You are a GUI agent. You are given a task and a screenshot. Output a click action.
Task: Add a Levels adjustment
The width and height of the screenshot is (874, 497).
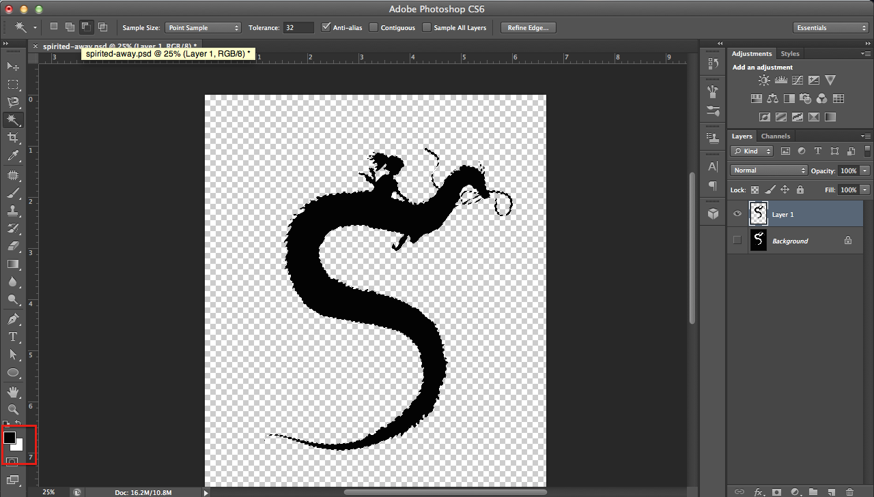781,80
